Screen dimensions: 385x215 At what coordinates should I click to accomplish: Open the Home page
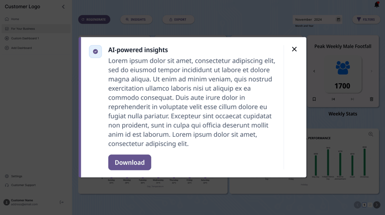[15, 19]
